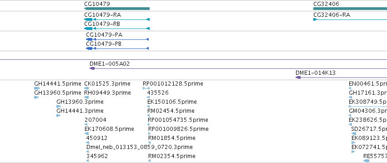Click the DME1-005A02 arrow glyph
The height and width of the screenshot is (163, 387).
point(92,68)
